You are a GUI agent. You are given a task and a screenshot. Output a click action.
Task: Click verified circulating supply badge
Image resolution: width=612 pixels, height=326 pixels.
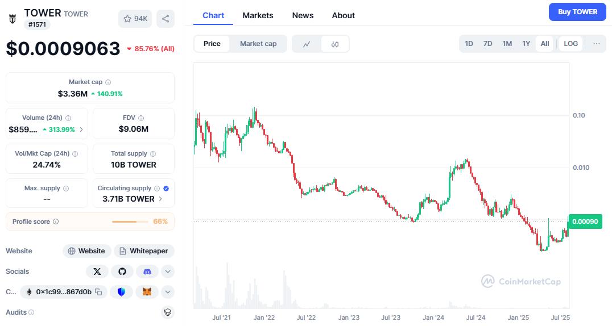point(166,189)
